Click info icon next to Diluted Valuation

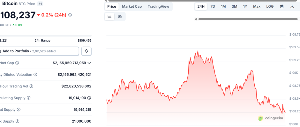coord(35,75)
